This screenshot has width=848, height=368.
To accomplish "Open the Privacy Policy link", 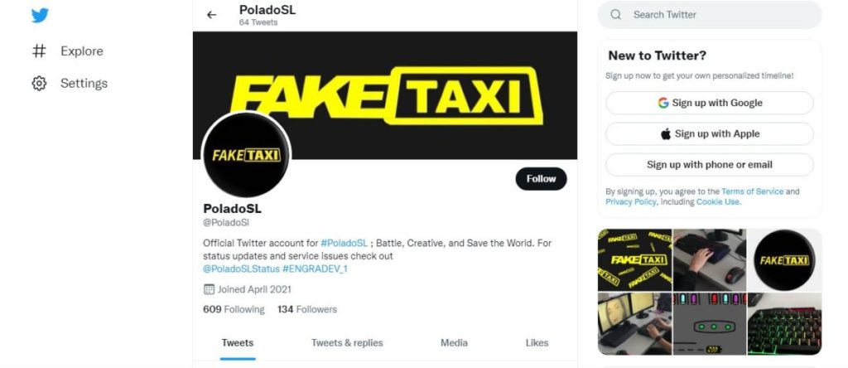I will pyautogui.click(x=630, y=202).
